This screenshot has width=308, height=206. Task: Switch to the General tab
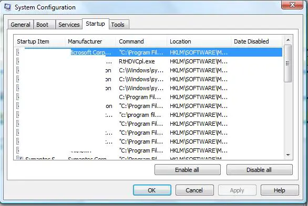(20, 25)
